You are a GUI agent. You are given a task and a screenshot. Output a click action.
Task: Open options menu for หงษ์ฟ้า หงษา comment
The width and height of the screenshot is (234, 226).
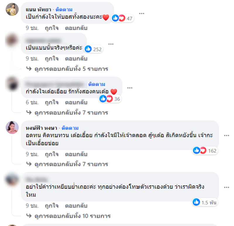click(x=226, y=136)
